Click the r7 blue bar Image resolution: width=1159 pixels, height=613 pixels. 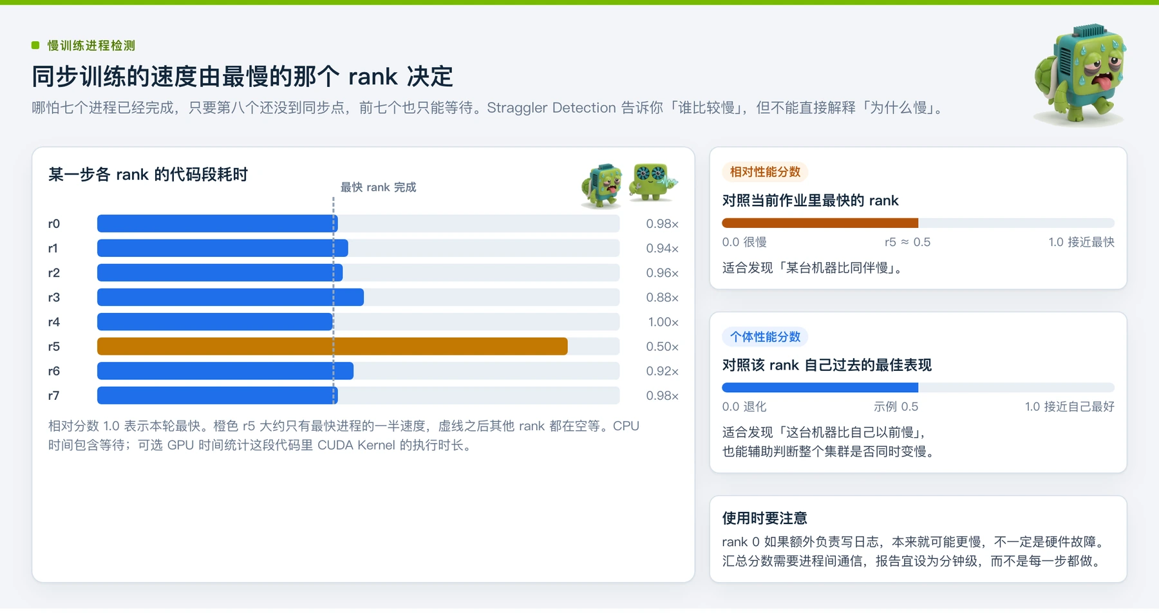(218, 395)
